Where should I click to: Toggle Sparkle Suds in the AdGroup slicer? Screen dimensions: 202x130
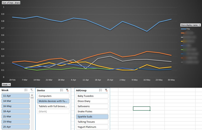pos(92,117)
